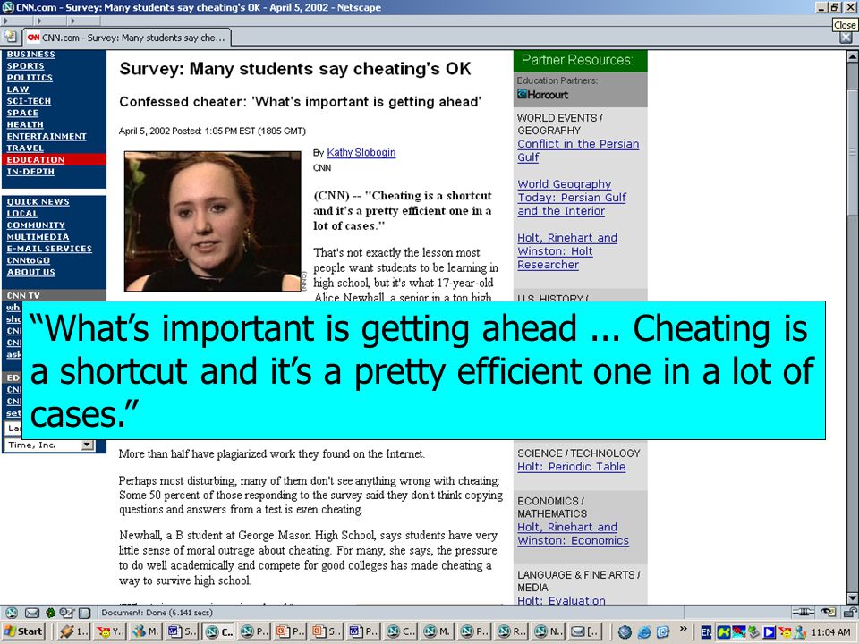
Task: Go to BUSINESS section in CNN sidebar
Action: [x=30, y=55]
